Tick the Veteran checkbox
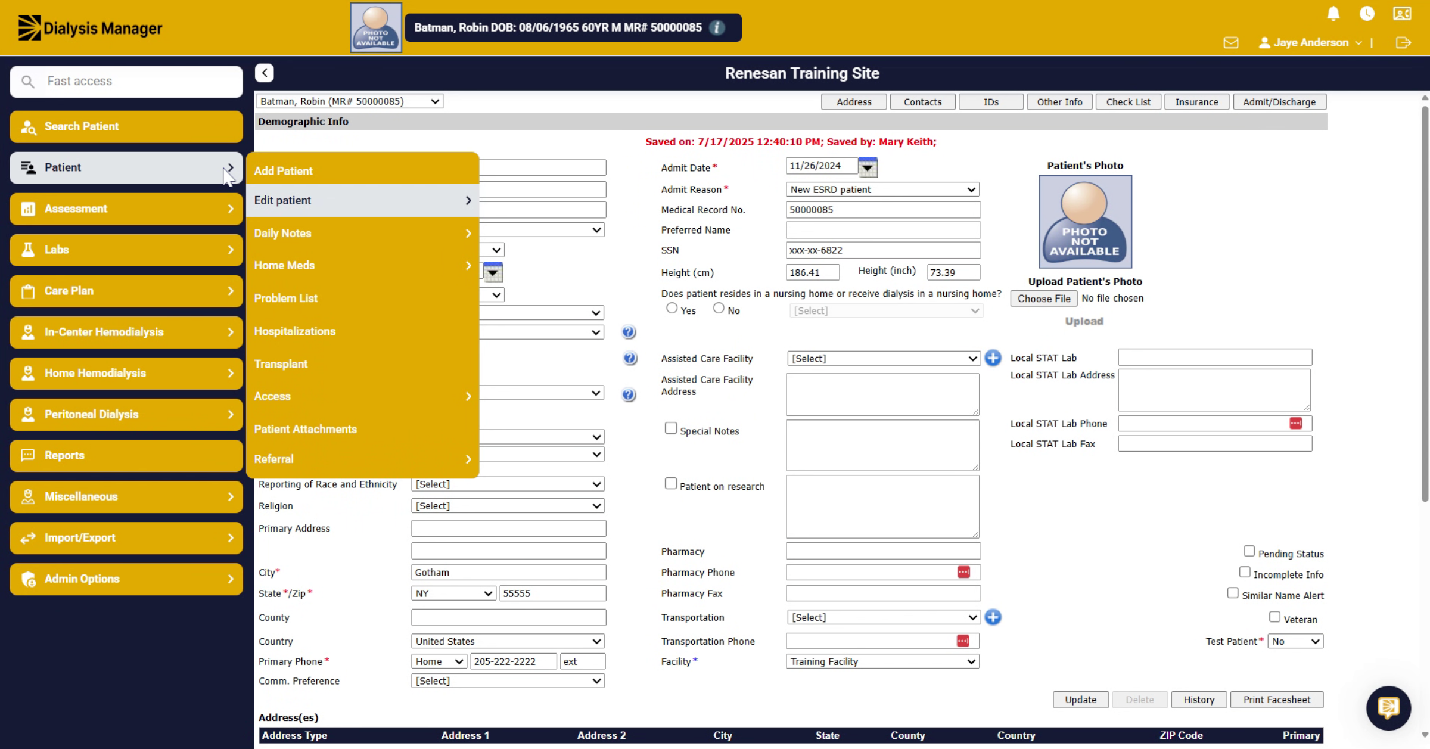 (x=1274, y=617)
